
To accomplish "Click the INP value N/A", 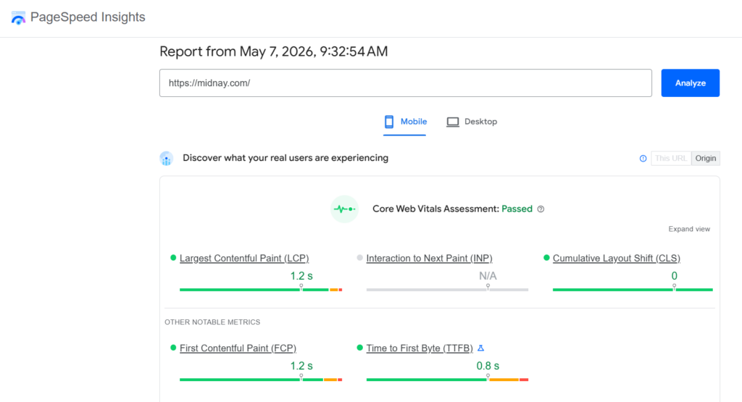I will point(488,276).
